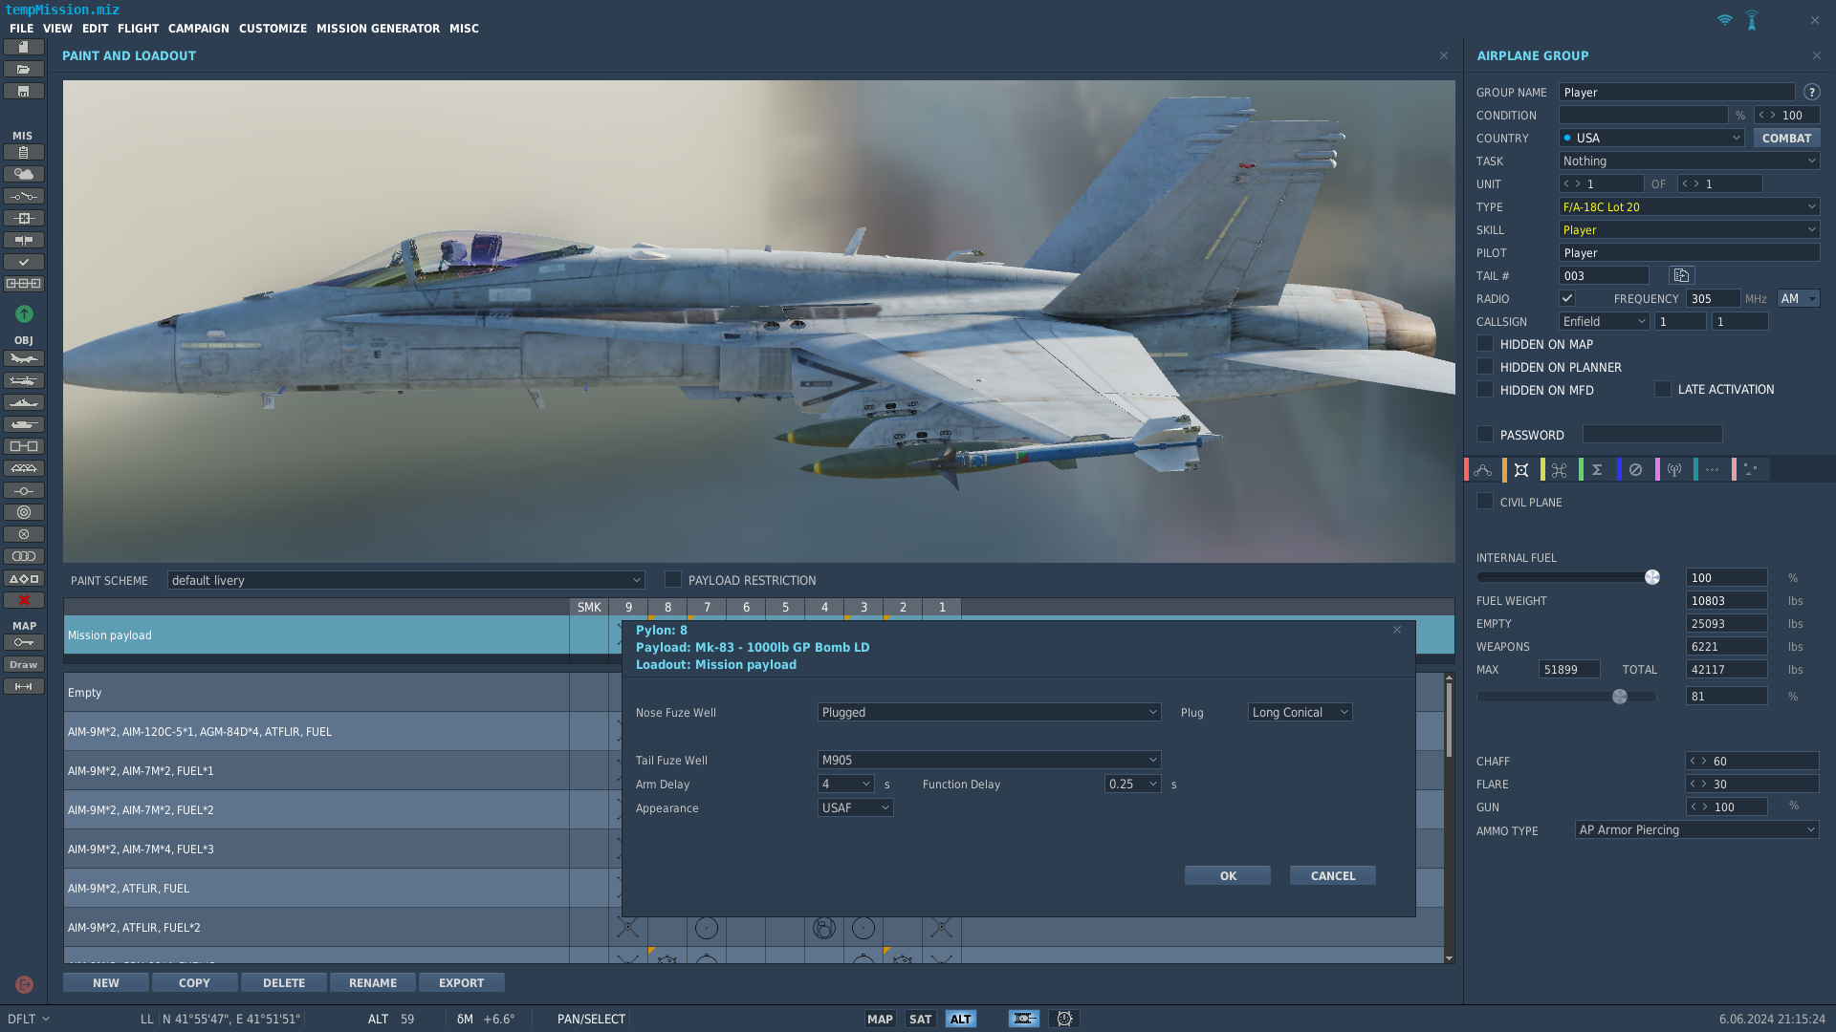Open the route waypoints tab icon
Image resolution: width=1836 pixels, height=1032 pixels.
pos(1483,470)
